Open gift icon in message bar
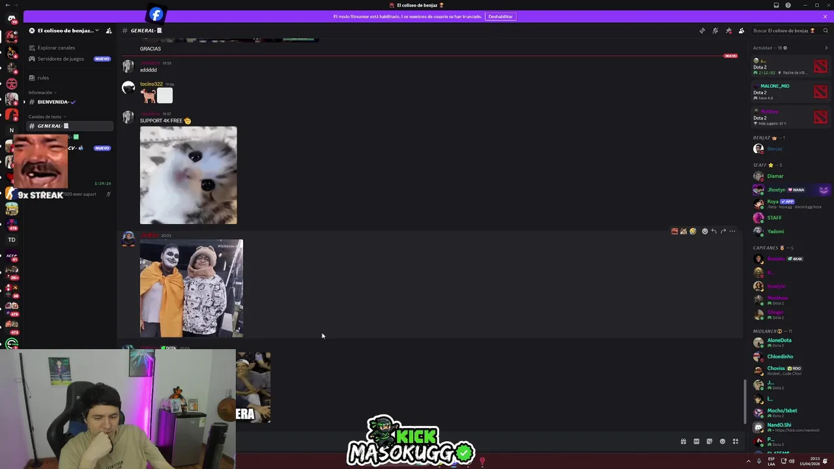 click(683, 442)
